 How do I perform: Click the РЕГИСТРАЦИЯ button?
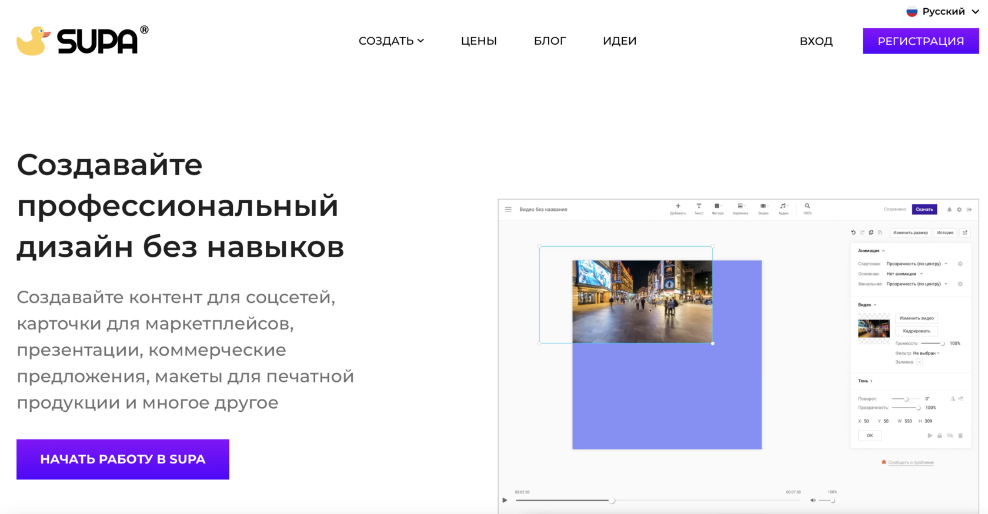(x=921, y=41)
